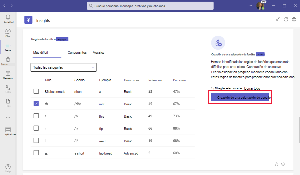Open Chat in the sidebar
The height and width of the screenshot is (175, 300).
(x=8, y=33)
